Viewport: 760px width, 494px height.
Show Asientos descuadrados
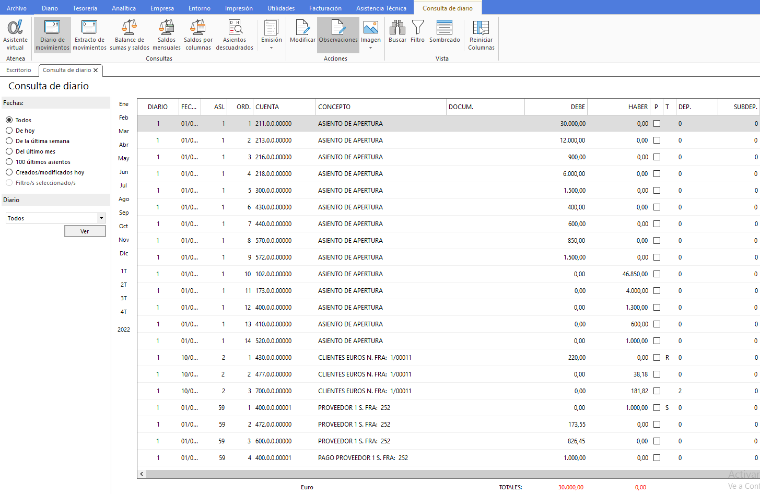click(235, 35)
